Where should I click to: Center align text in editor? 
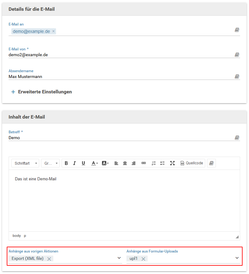point(125,163)
